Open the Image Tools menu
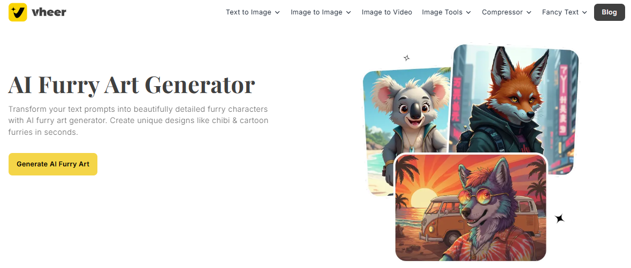This screenshot has width=631, height=268. (x=446, y=12)
